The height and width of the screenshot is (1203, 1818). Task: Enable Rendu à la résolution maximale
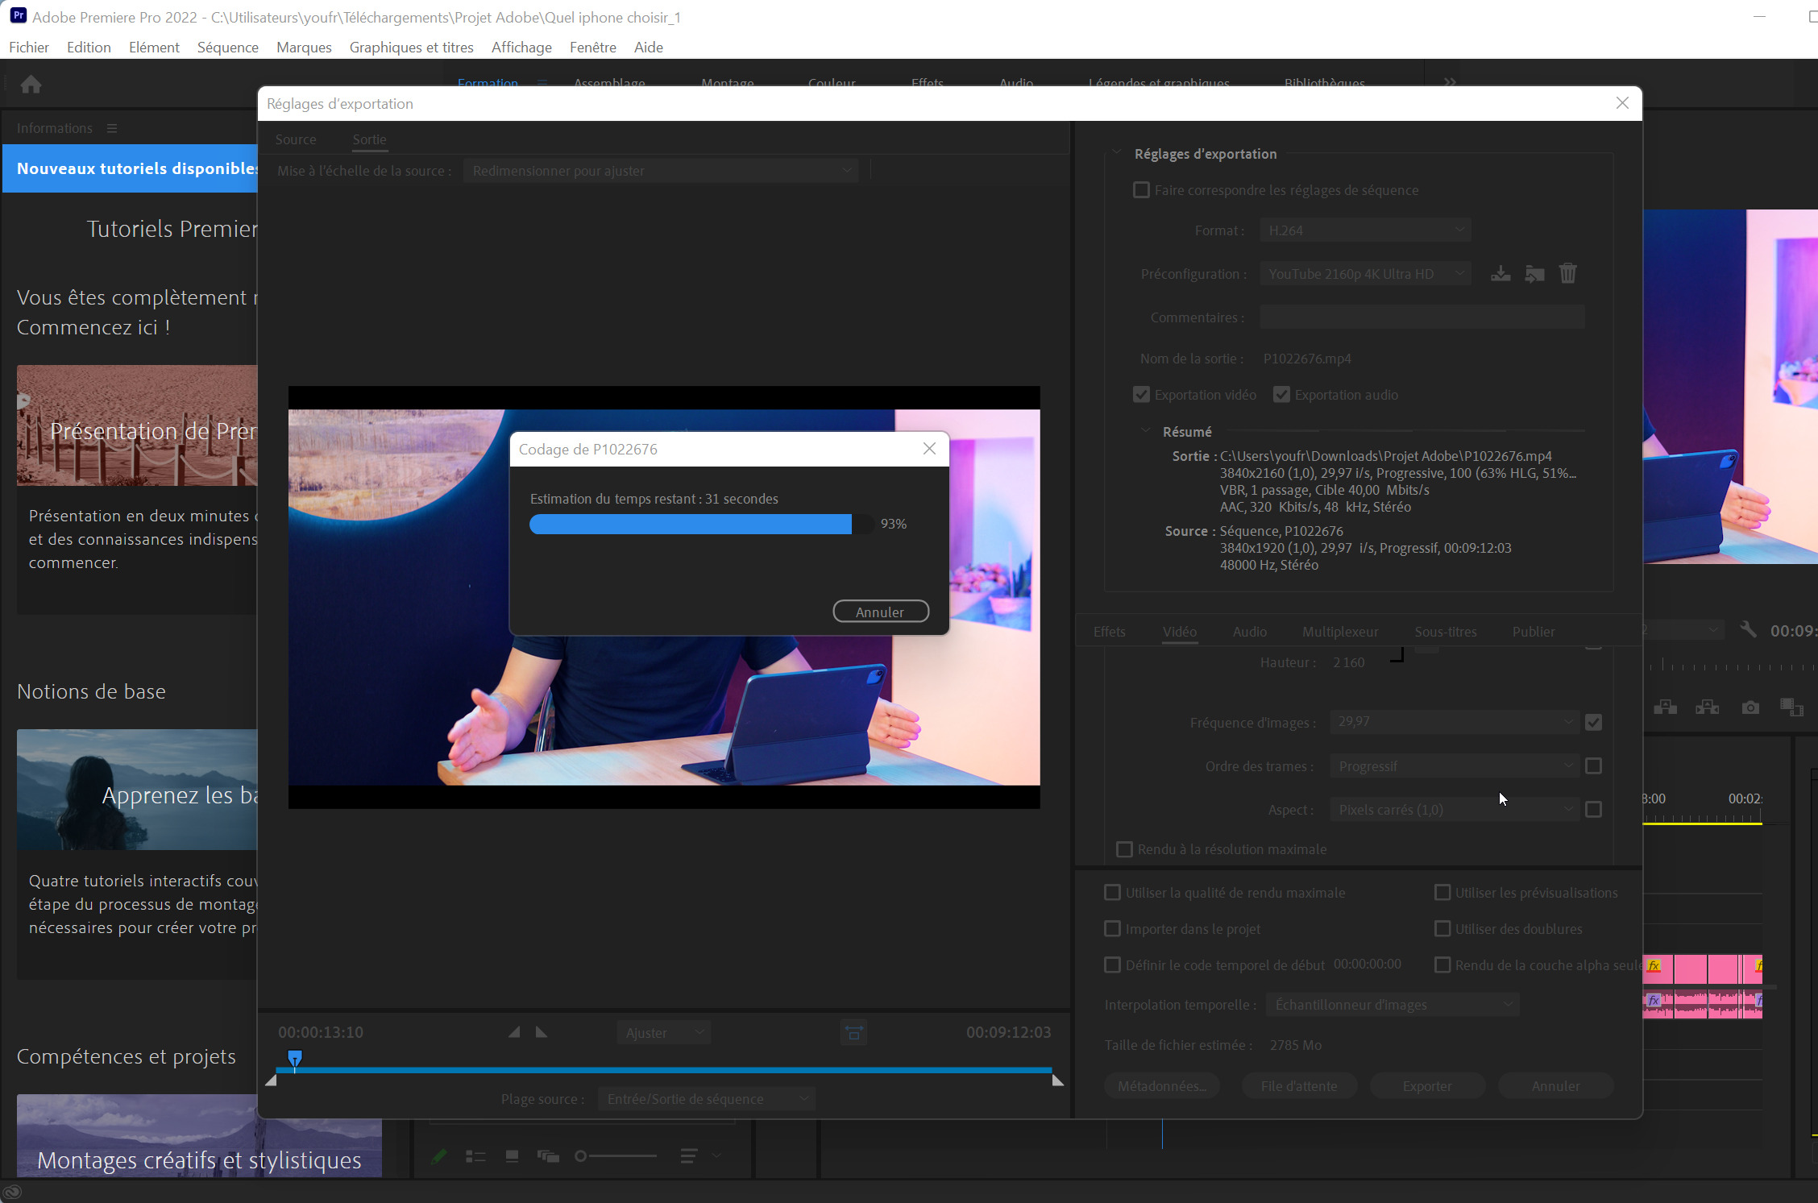coord(1124,849)
